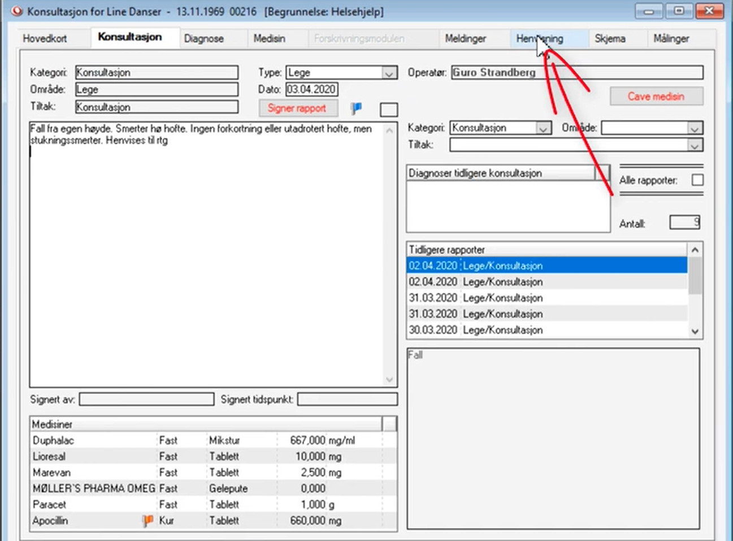Screen dimensions: 733x541
Task: Click the Antall number field
Action: 685,223
